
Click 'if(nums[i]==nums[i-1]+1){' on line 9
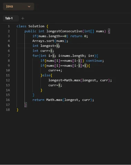[x=65, y=66]
